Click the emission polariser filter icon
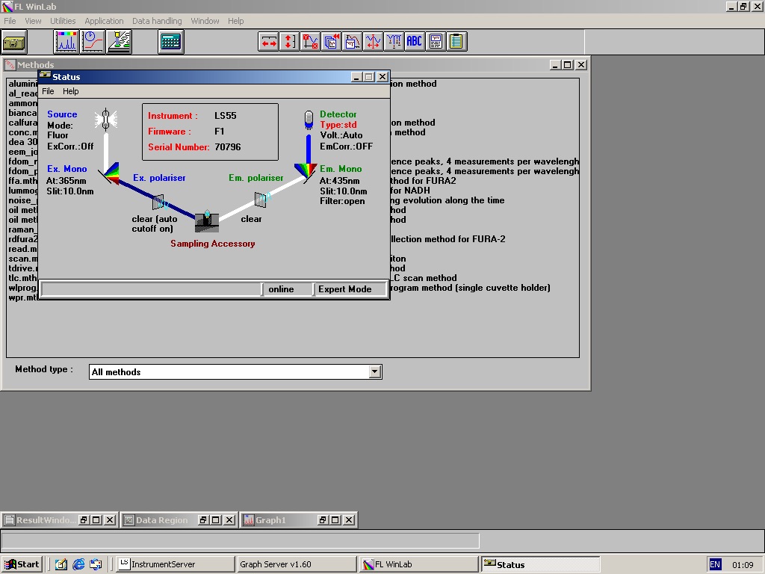765x574 pixels. (261, 199)
